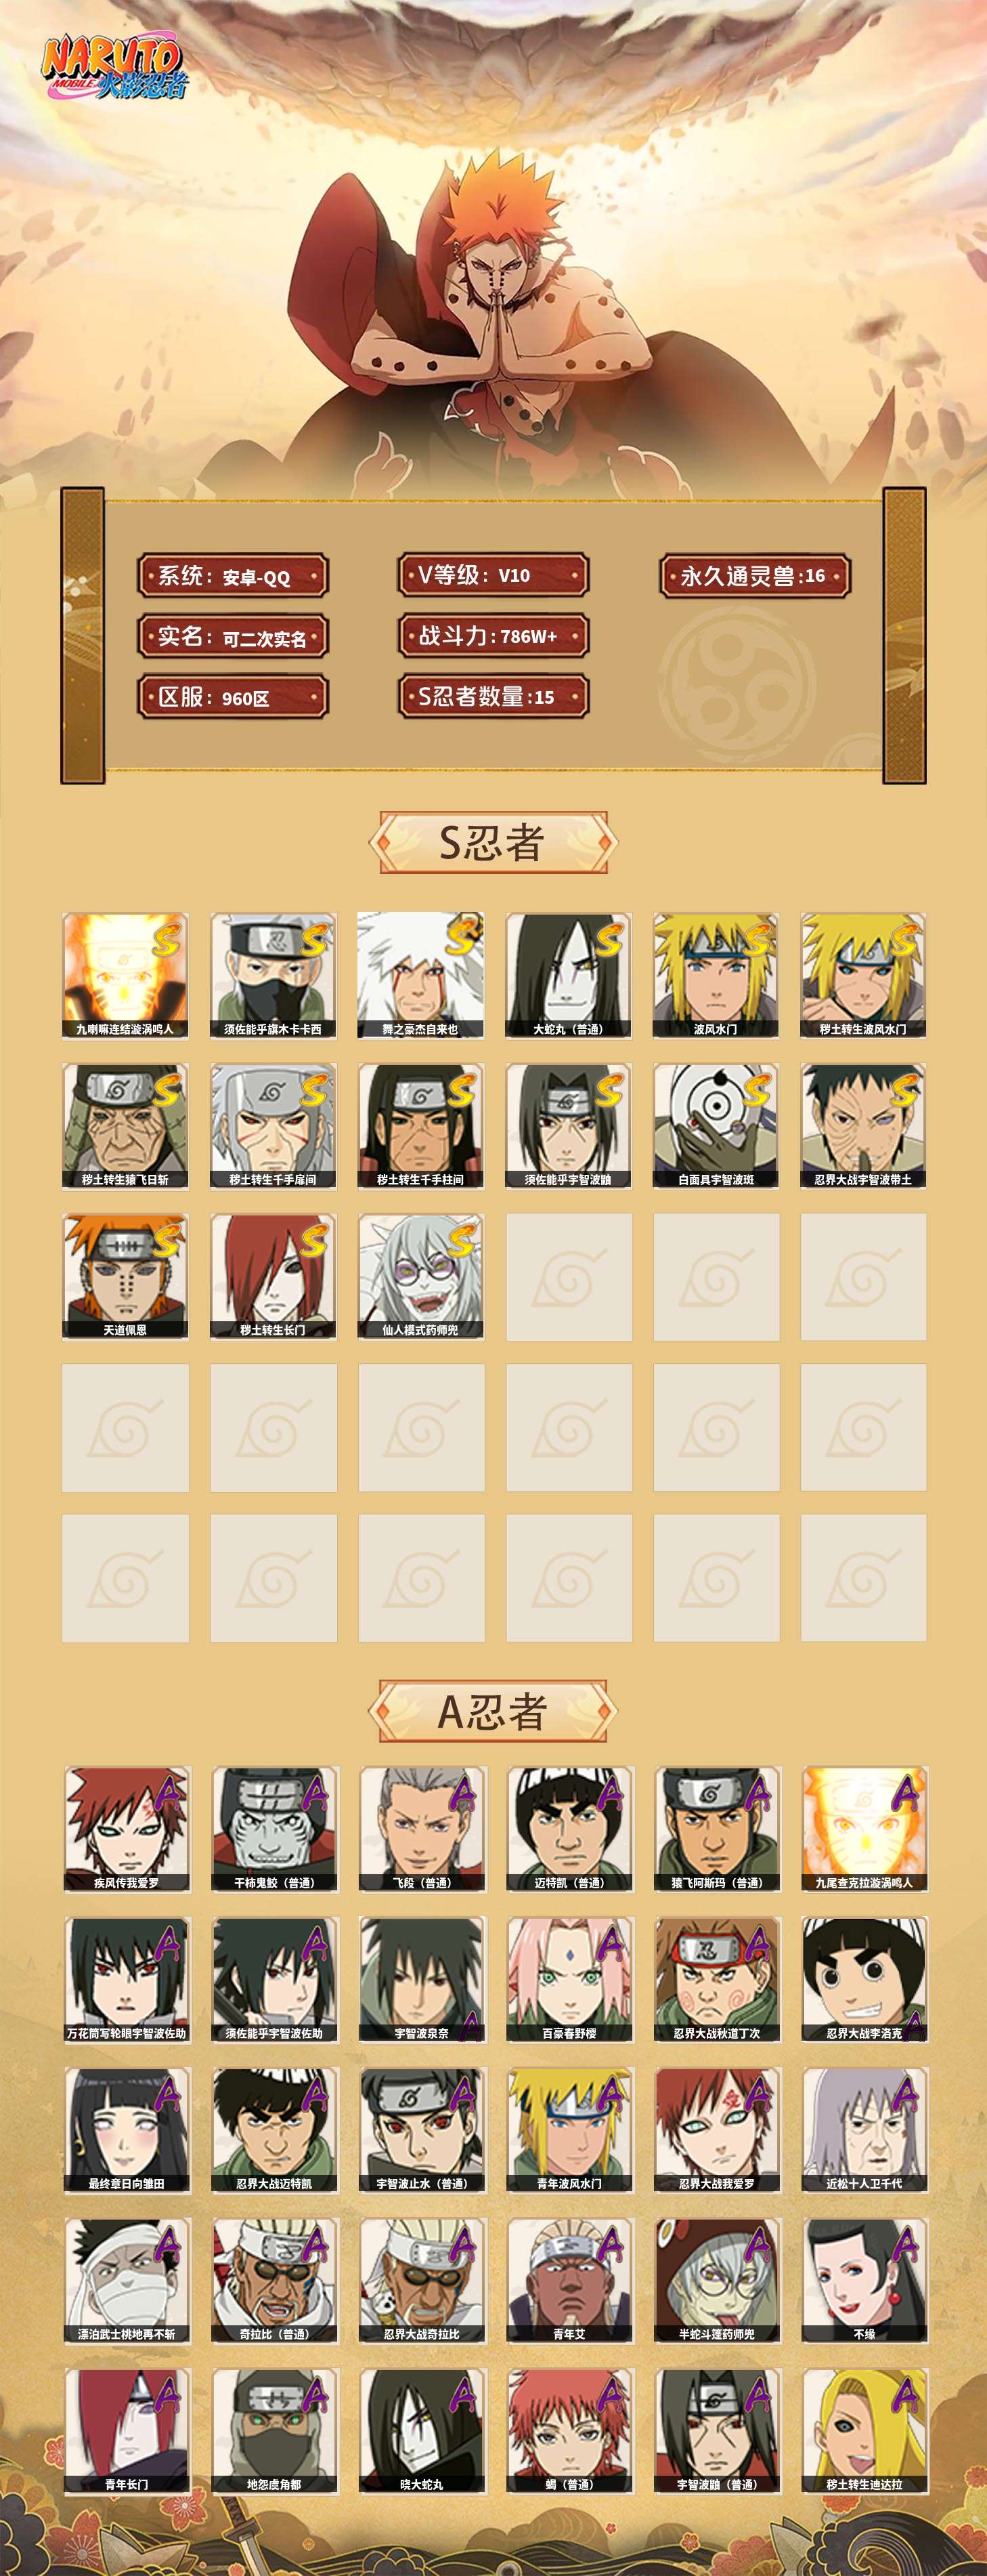Click the first empty S ninja slot
The image size is (987, 2576).
569,1276
